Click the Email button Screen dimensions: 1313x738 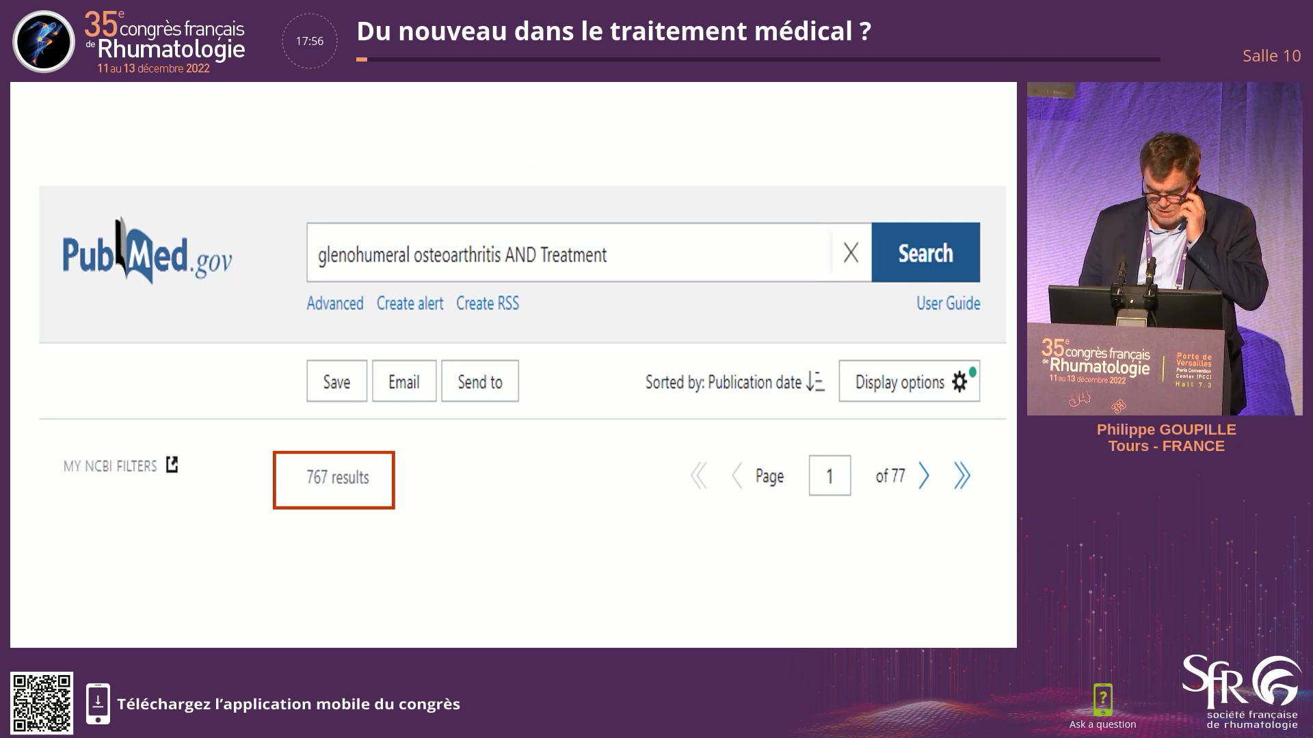404,381
